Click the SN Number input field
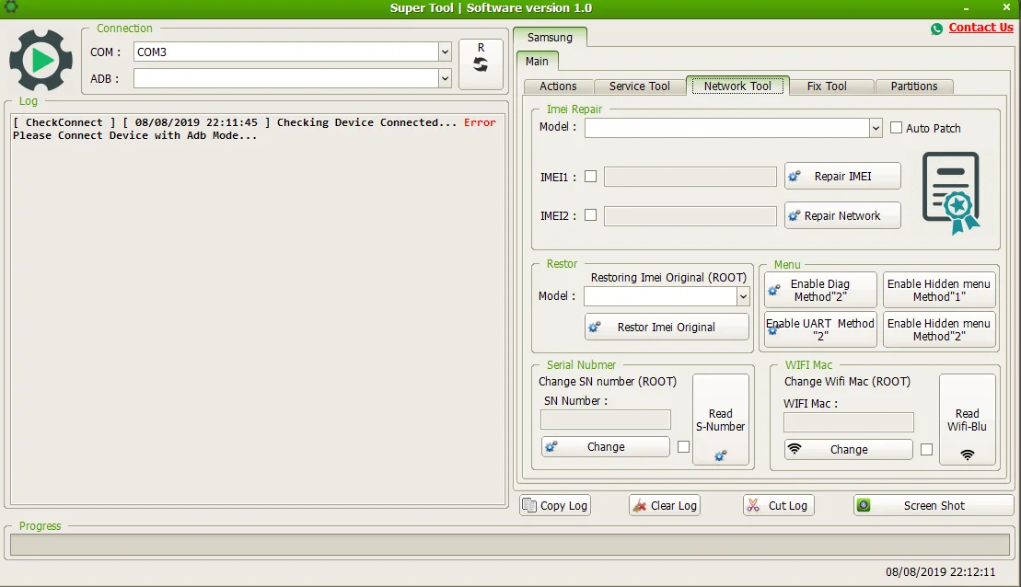The image size is (1021, 587). [x=606, y=420]
